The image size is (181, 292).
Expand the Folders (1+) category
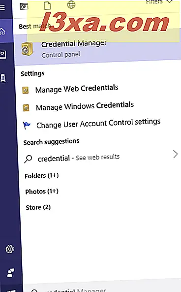42,176
